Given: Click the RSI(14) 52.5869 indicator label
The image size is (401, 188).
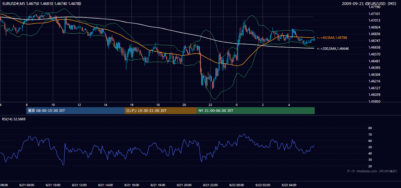Looking at the screenshot, I should (x=14, y=119).
